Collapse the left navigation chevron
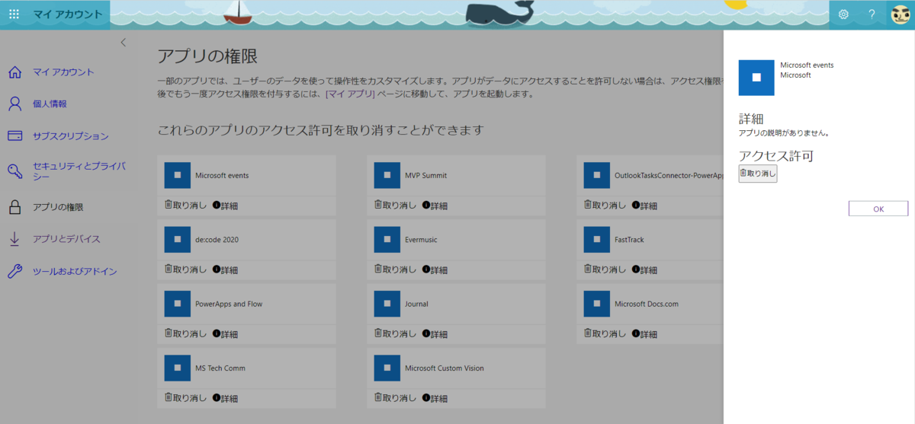The image size is (915, 424). [124, 43]
